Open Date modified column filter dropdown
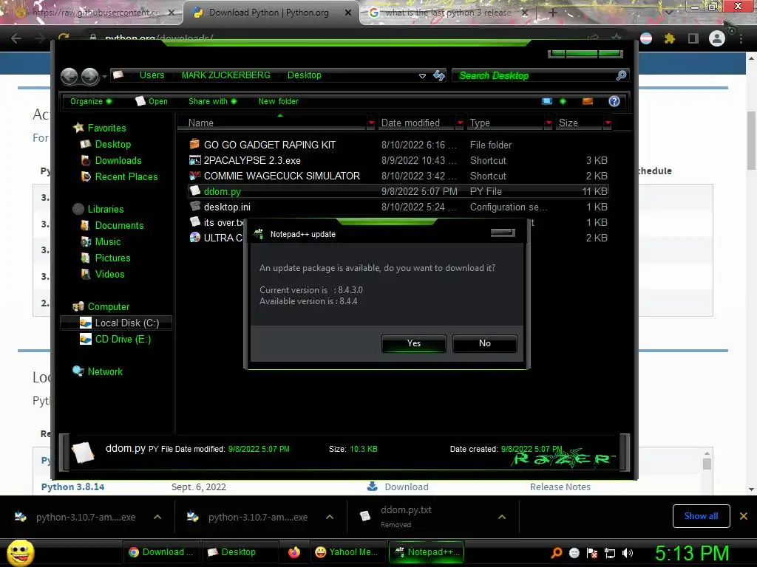757x567 pixels. tap(460, 123)
